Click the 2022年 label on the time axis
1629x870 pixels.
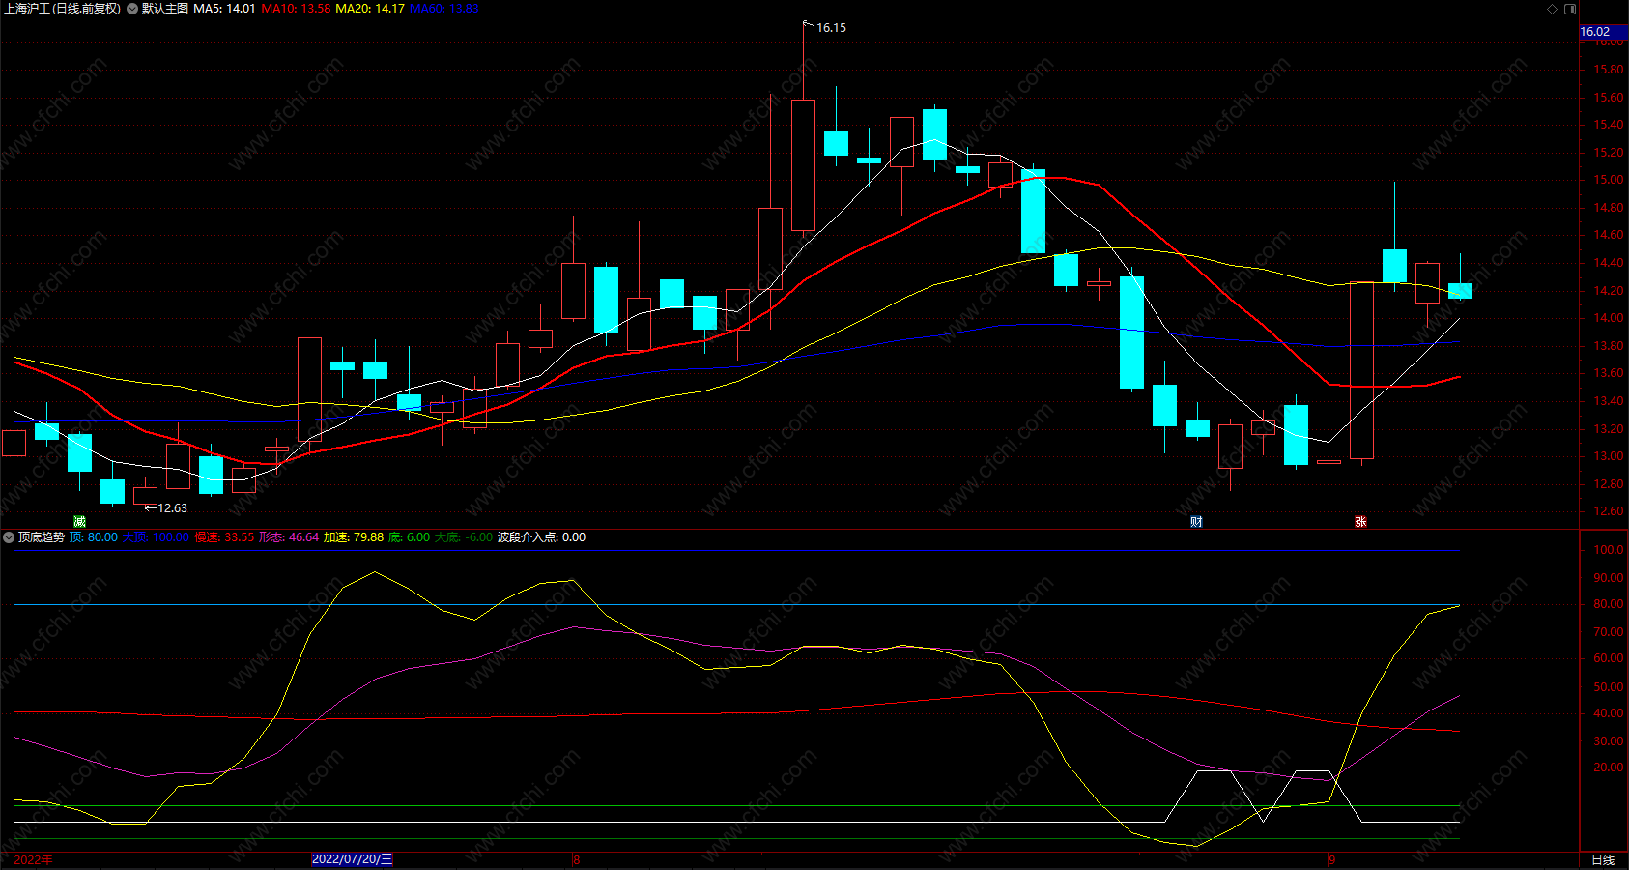pos(34,859)
